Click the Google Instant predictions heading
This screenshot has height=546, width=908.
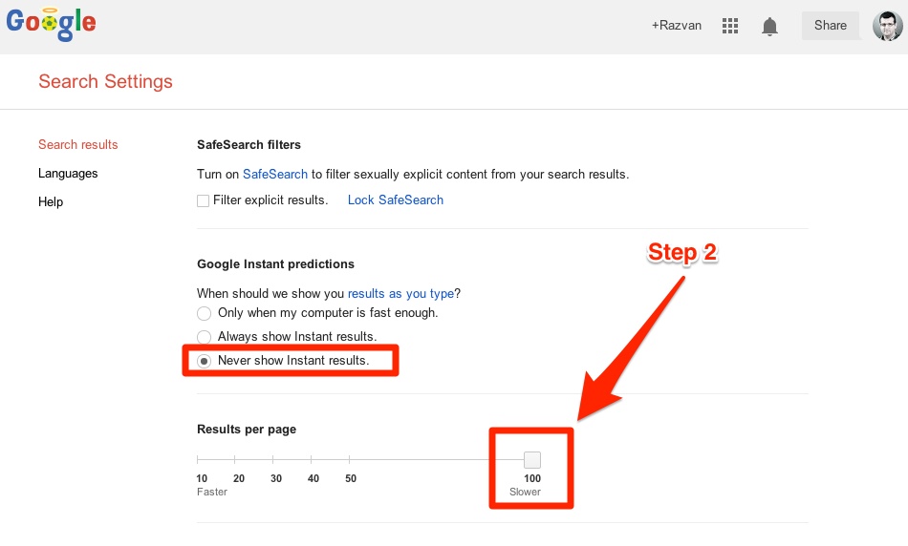pos(275,264)
